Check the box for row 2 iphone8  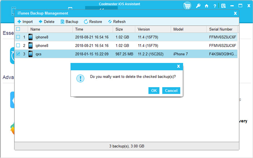pyautogui.click(x=18, y=46)
